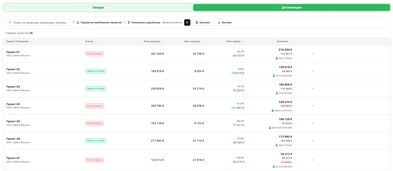
Task: Click Найдено проектов: 20 counter
Action: pos(19,33)
